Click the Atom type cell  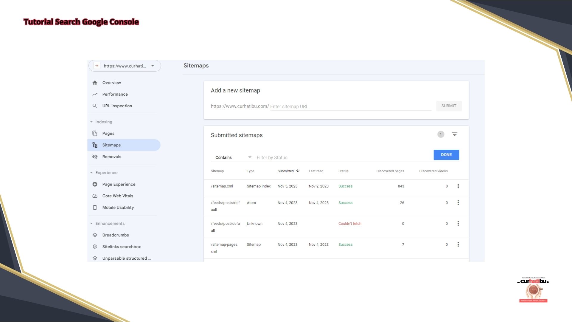pyautogui.click(x=251, y=203)
